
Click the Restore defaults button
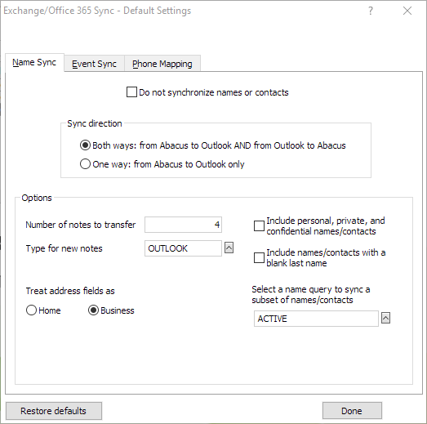[54, 411]
